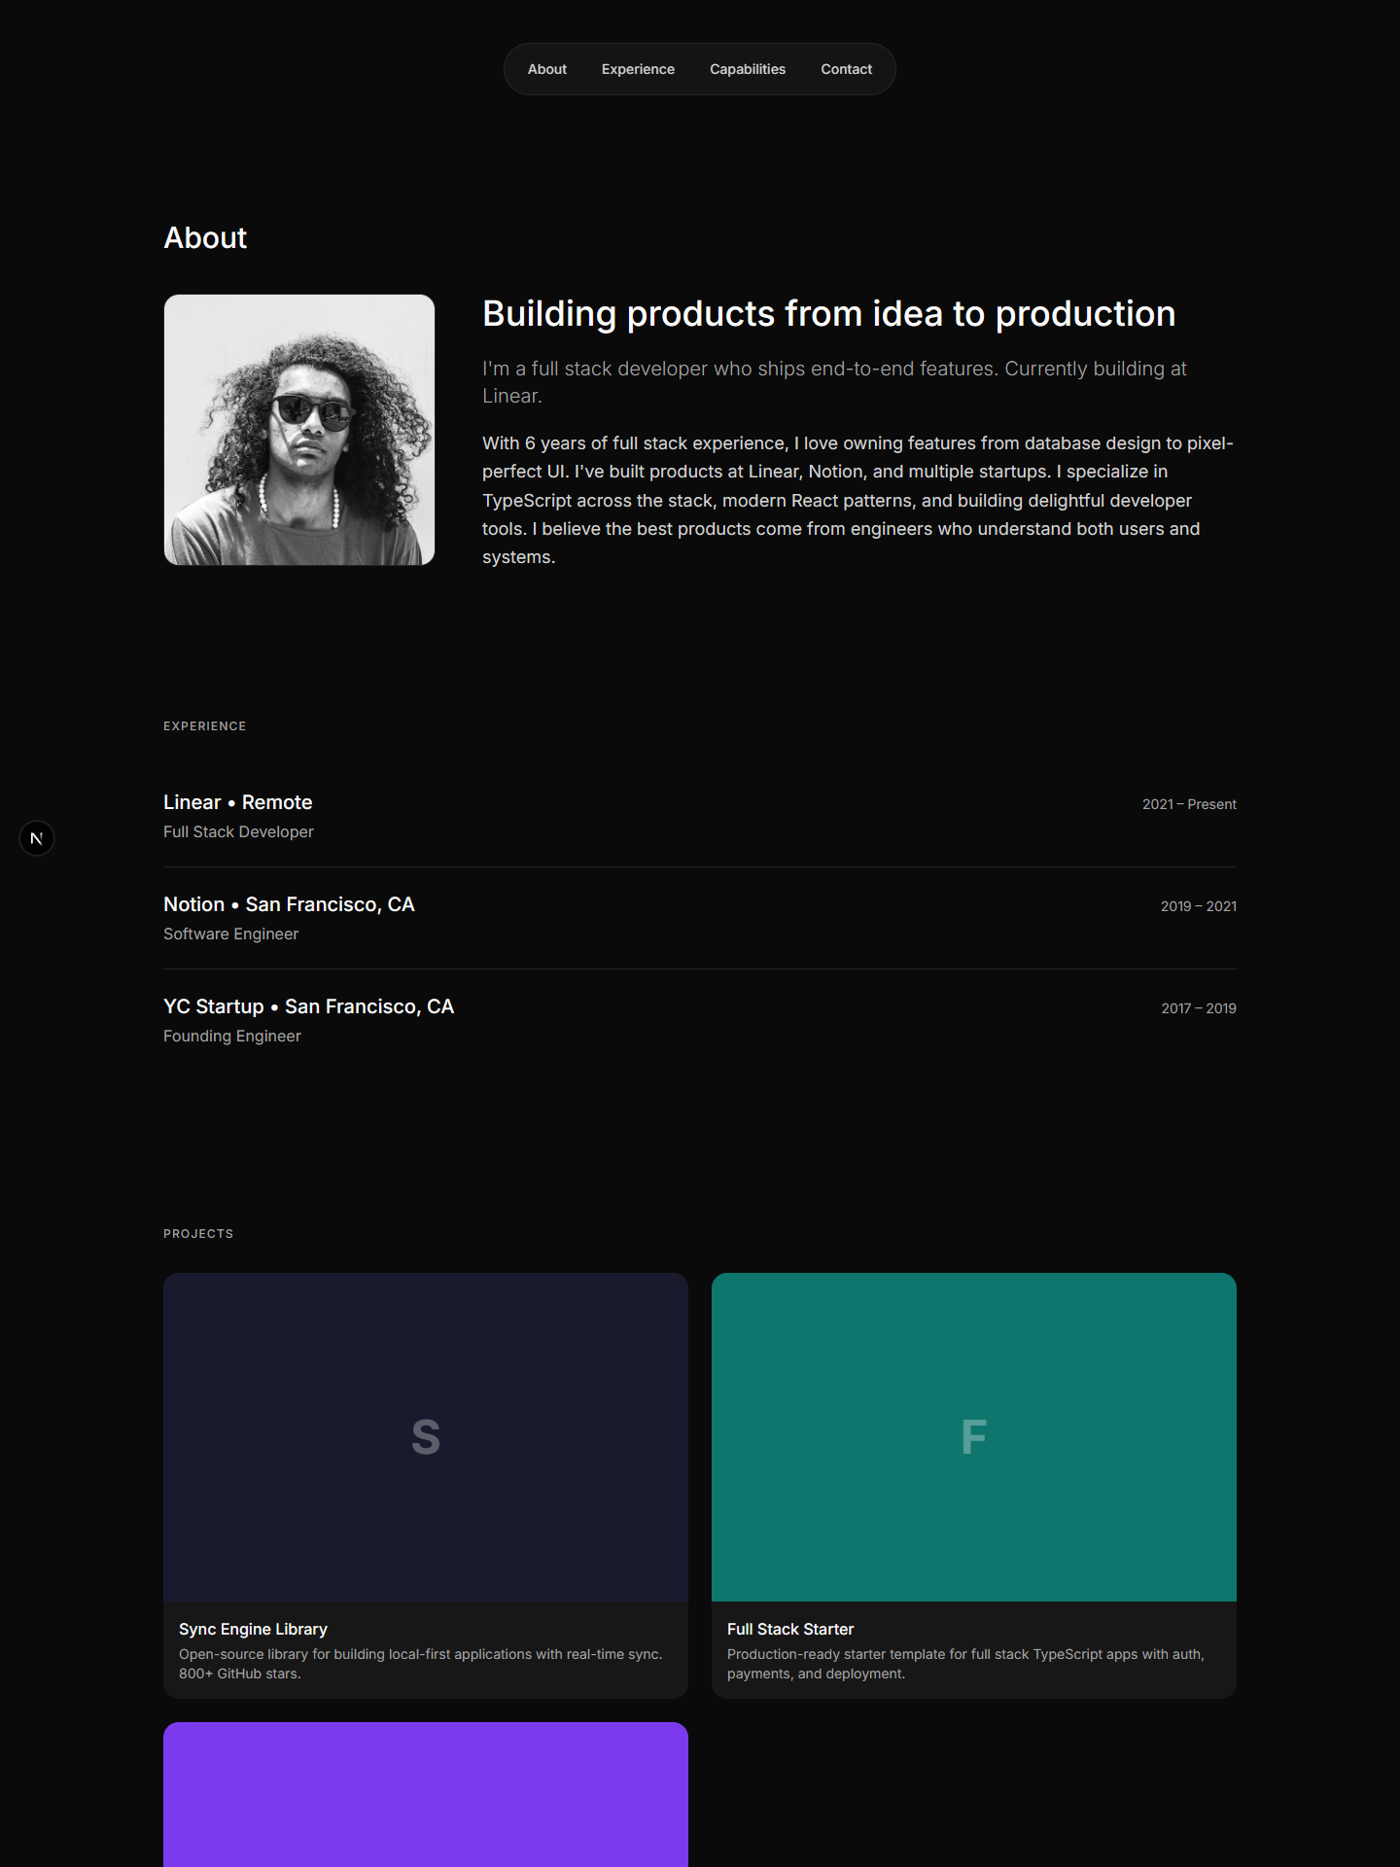
Task: Select the YC Startup • San Francisco entry
Action: pyautogui.click(x=700, y=1020)
